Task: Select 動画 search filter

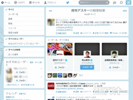Action: [x=24, y=23]
